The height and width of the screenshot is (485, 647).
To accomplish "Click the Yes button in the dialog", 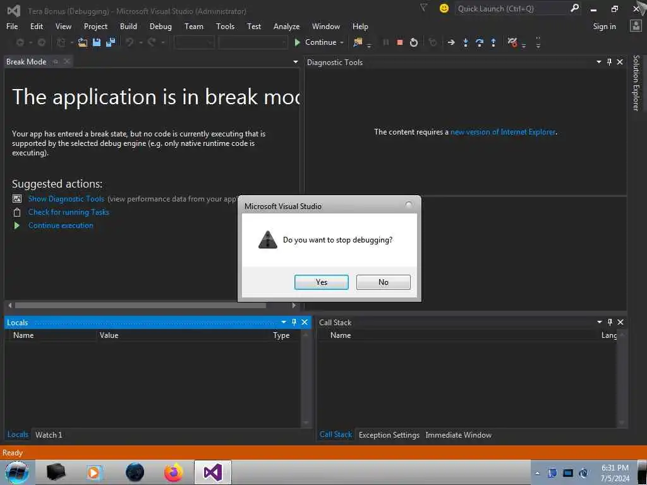I will tap(322, 282).
